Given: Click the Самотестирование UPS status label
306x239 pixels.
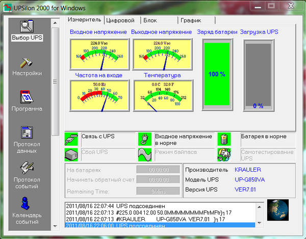Looking at the screenshot, I should [268, 155].
